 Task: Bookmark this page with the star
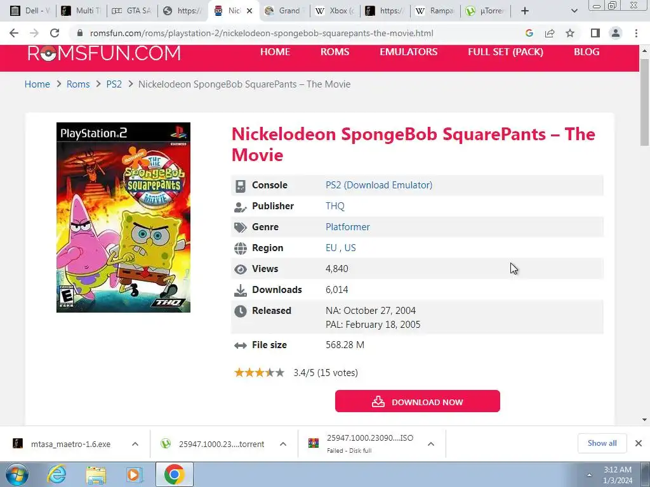(x=570, y=33)
